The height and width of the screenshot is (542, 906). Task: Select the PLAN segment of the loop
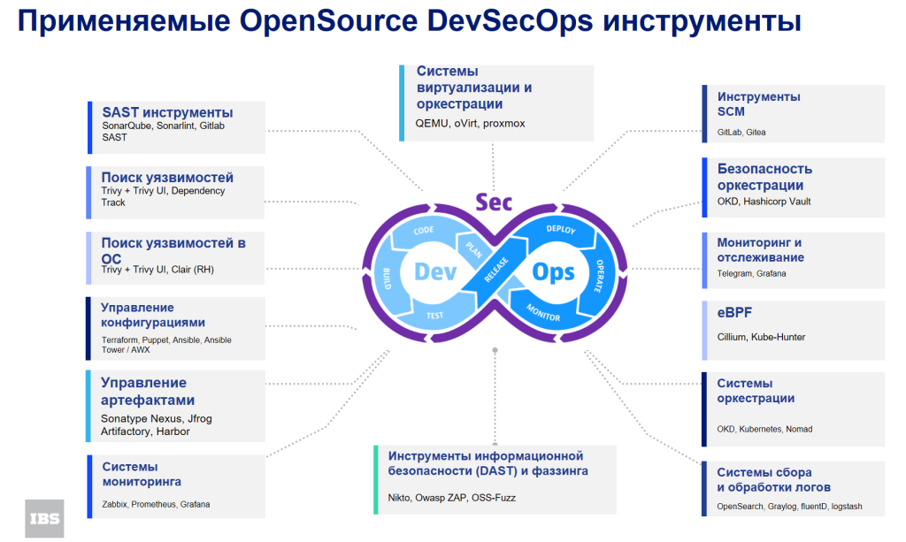(474, 248)
